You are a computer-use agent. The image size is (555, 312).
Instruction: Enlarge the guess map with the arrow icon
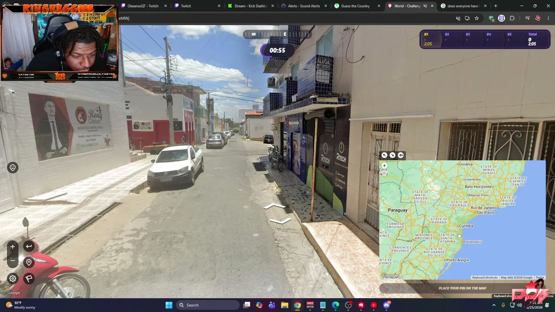384,155
